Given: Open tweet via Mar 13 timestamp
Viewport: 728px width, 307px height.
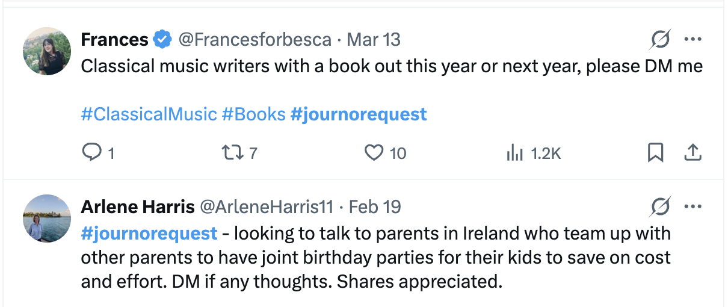Looking at the screenshot, I should click(x=374, y=40).
